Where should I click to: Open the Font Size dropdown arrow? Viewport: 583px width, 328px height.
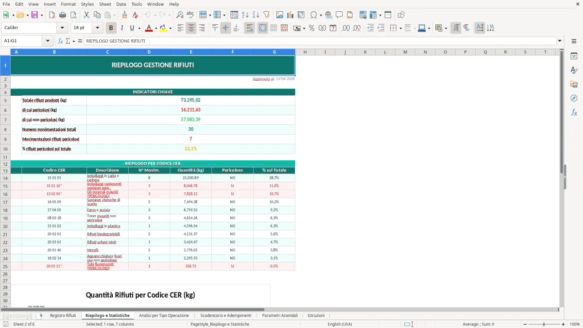[97, 28]
